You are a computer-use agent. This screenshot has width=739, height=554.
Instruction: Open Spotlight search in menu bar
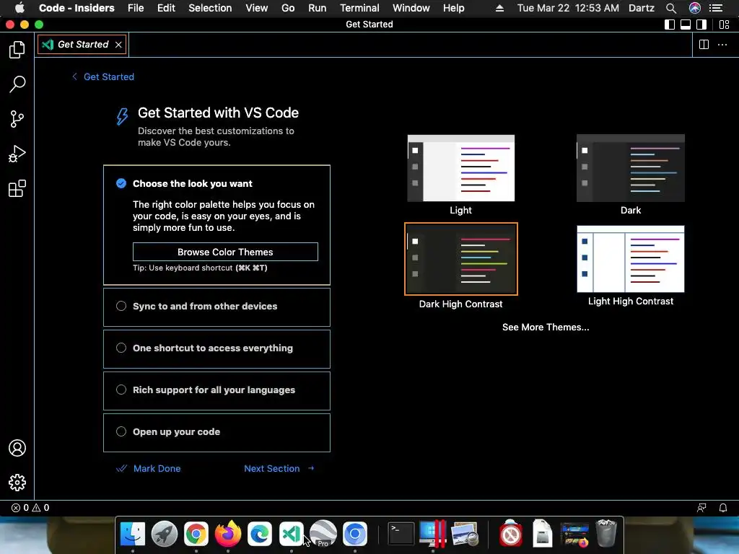click(670, 8)
